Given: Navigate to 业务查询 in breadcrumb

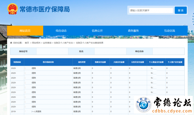Looking at the screenshot, I should [47, 43].
